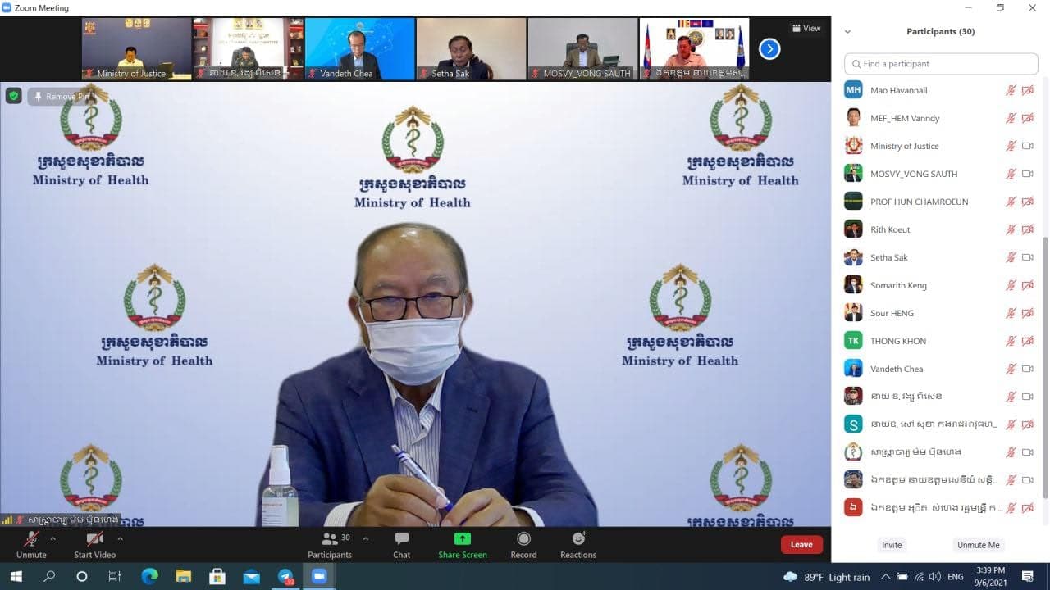The height and width of the screenshot is (590, 1050).
Task: Open Microsoft Edge from the taskbar
Action: [x=150, y=577]
